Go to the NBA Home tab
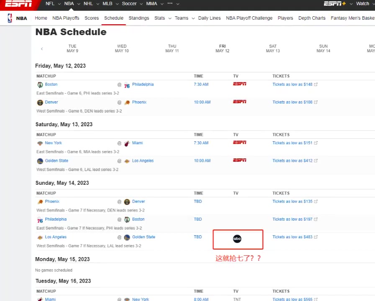Screen dimensions: 375x301 click(41, 18)
